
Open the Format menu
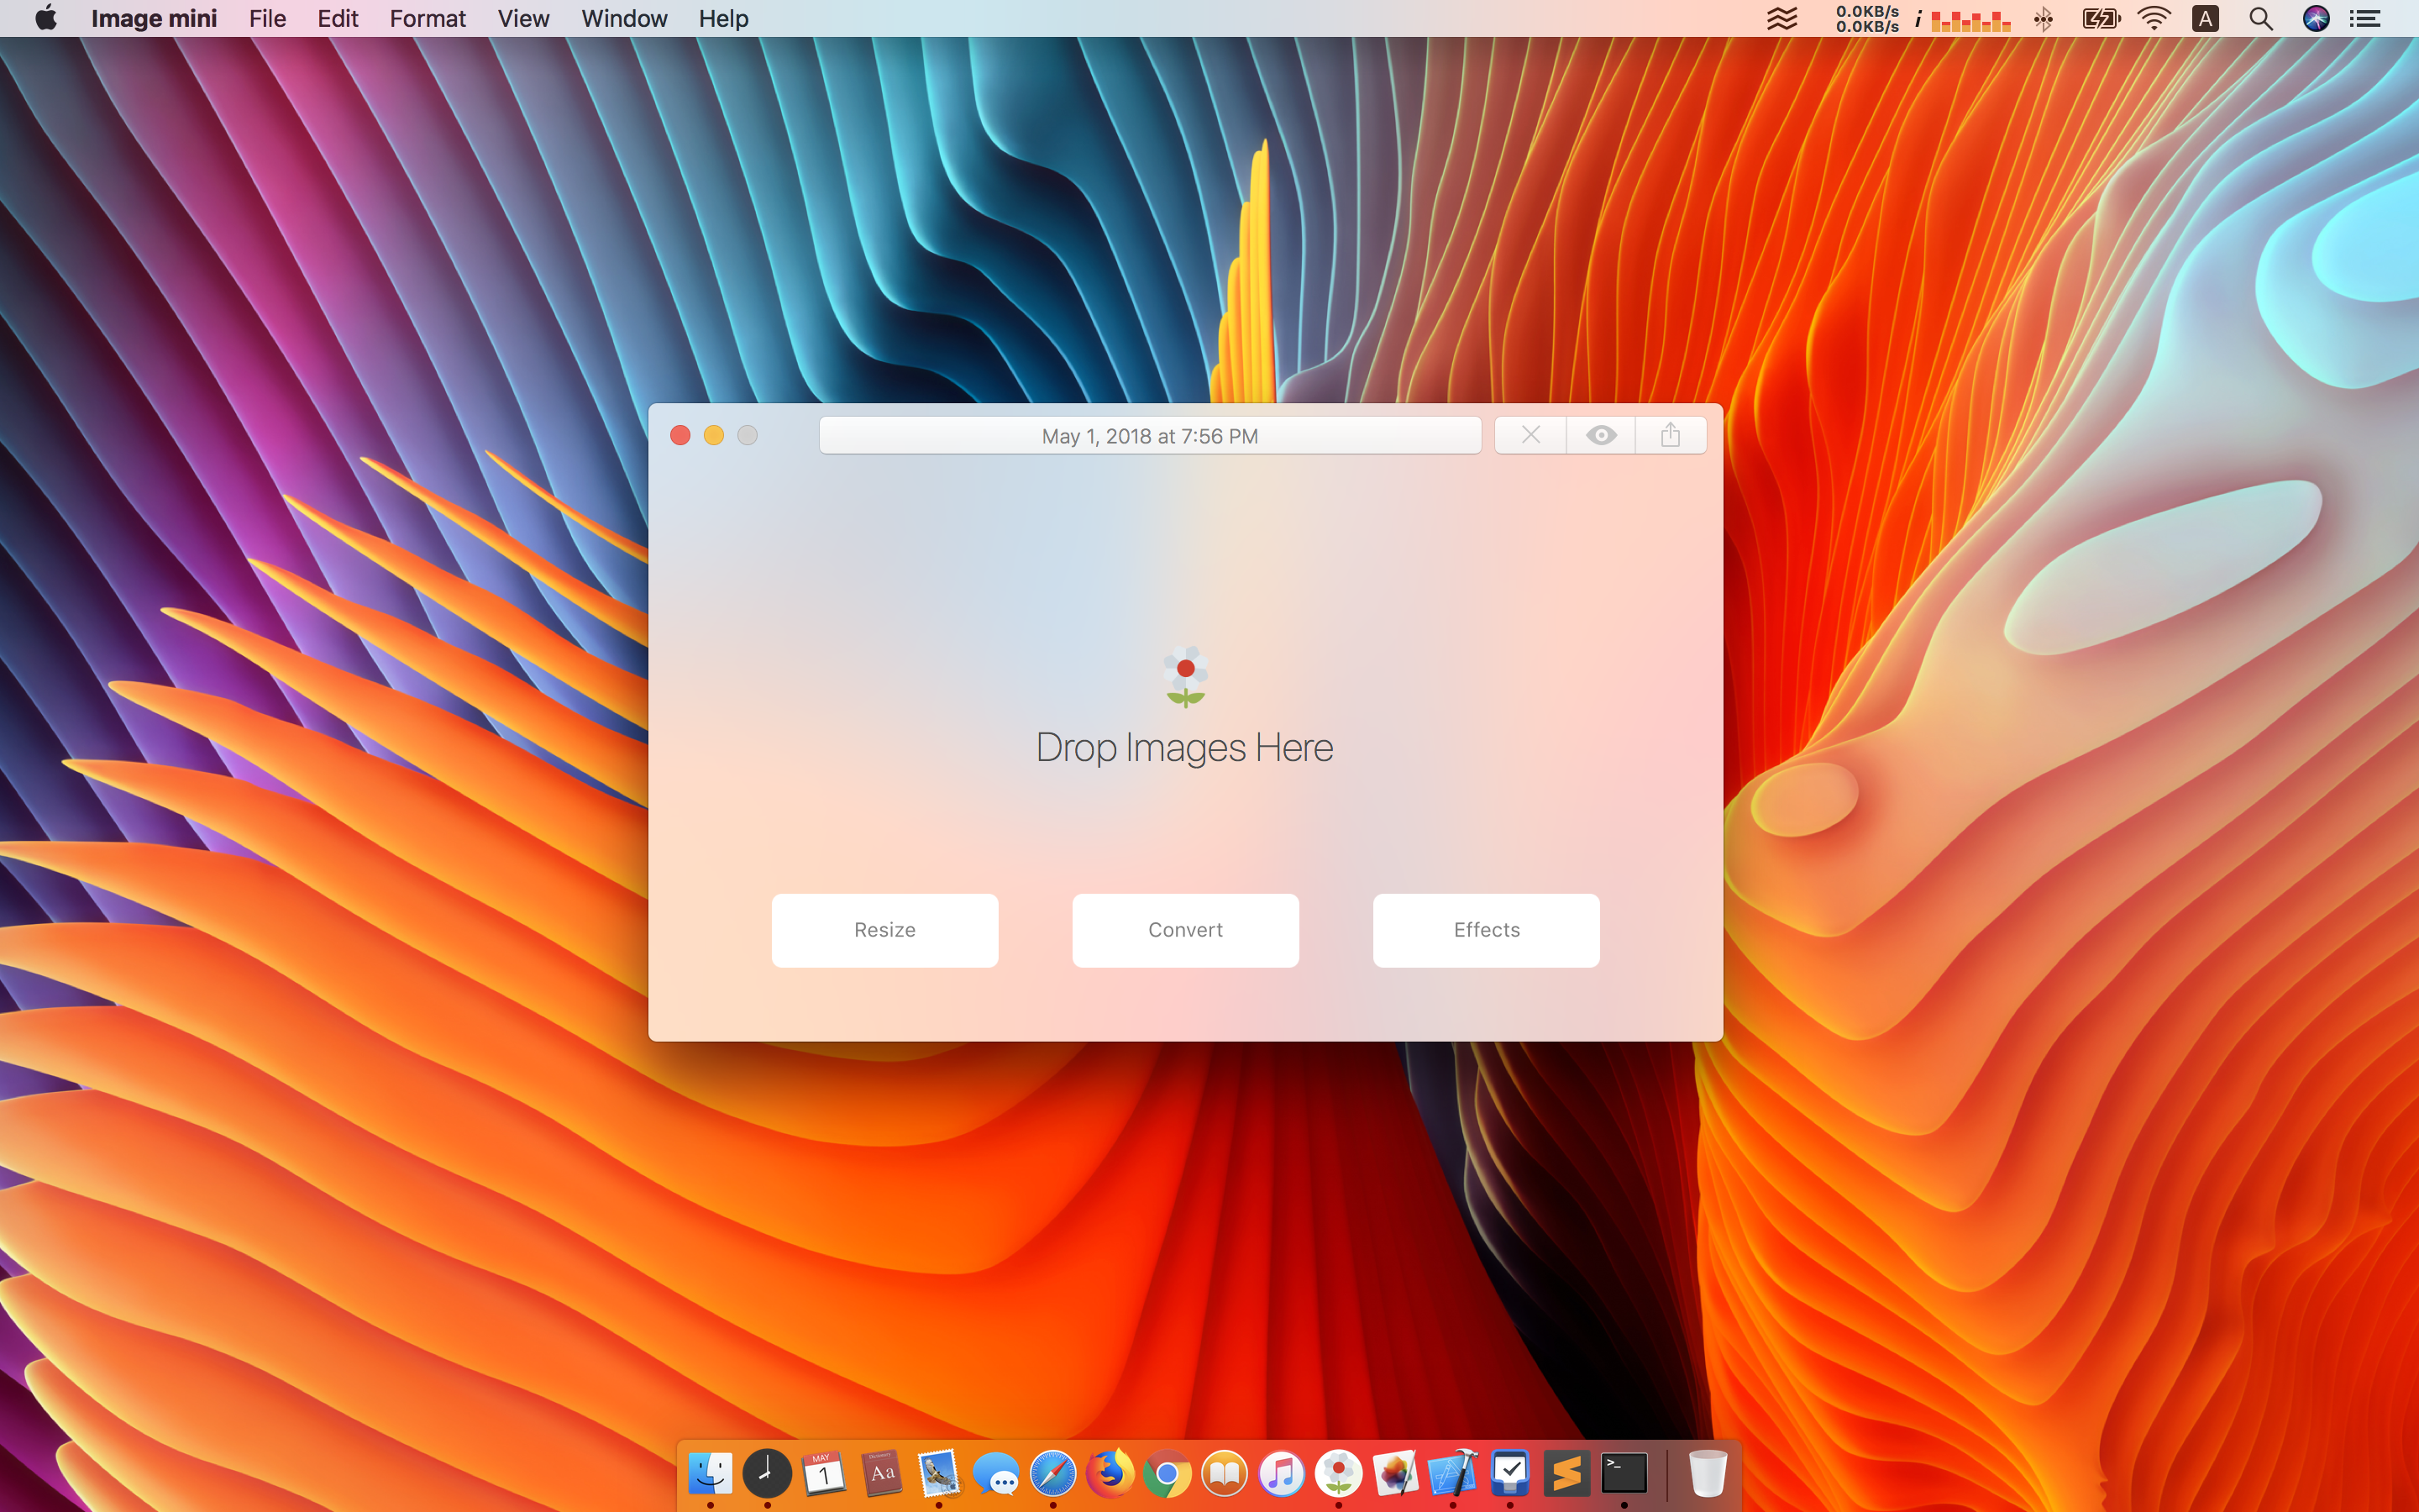point(427,18)
